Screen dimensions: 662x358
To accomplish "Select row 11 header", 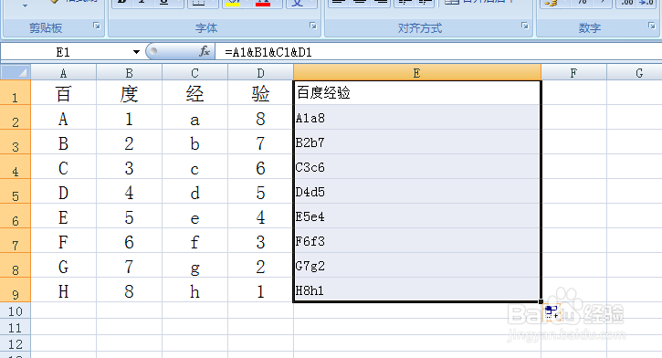I will click(16, 327).
